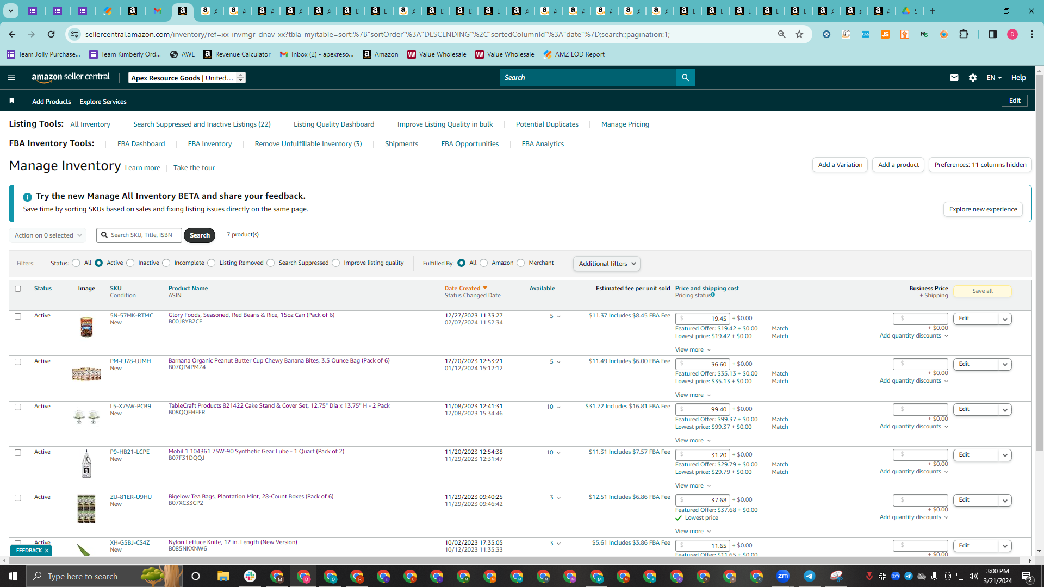Open the browser extensions puzzle icon
The height and width of the screenshot is (587, 1044).
pos(964,34)
